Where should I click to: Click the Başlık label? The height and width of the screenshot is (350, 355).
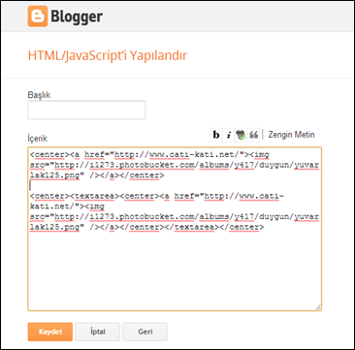[x=39, y=95]
